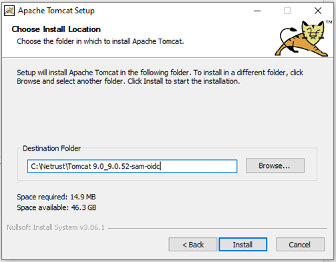Click the Apache Tomcat Setup title bar icon
Screen dimensions: 336x262
9,11
